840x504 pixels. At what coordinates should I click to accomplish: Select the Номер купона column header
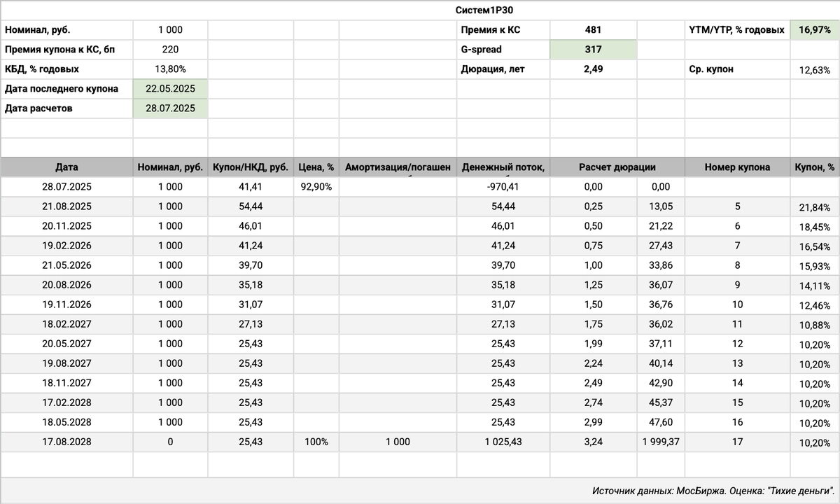pos(737,167)
